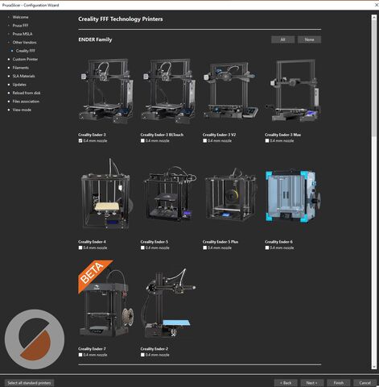Click the Creality Ender-7 label
379x387 pixels.
[92, 348]
